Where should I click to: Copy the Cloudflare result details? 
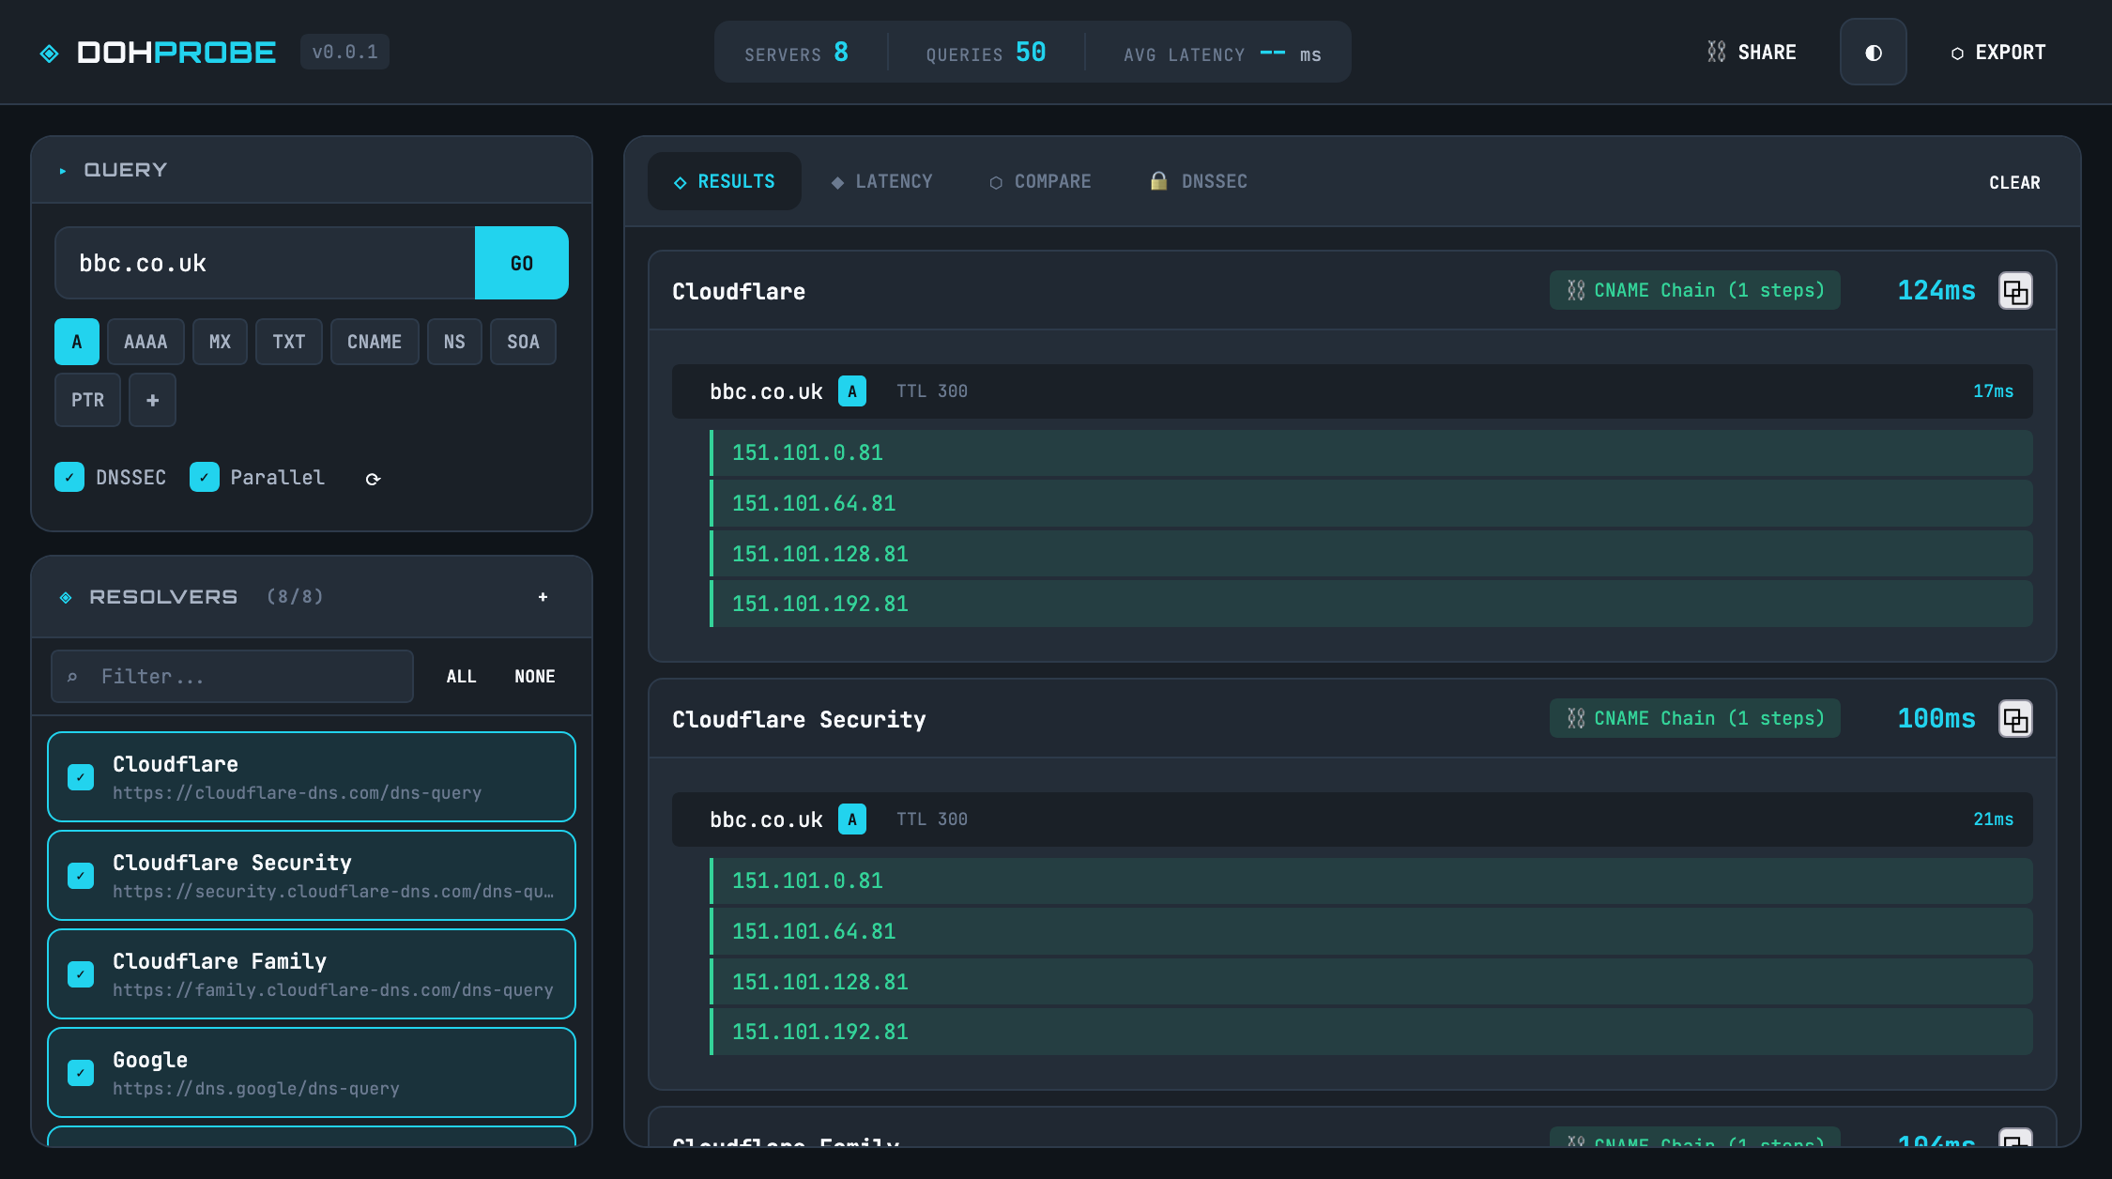2015,291
